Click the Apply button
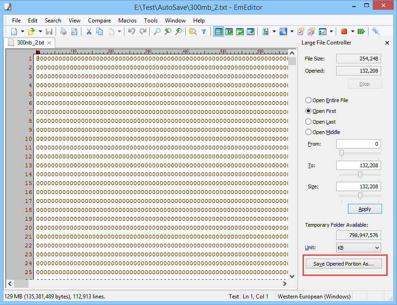Screen dimensions: 397x305 [x=365, y=209]
